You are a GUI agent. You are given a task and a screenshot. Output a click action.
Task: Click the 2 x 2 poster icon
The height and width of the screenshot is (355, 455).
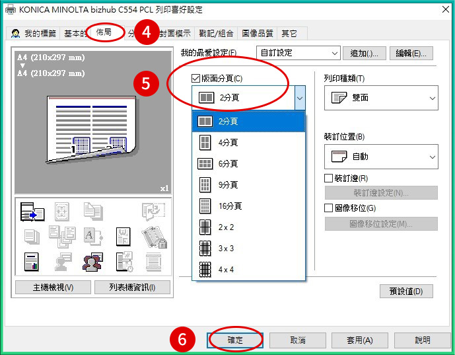[x=205, y=227]
